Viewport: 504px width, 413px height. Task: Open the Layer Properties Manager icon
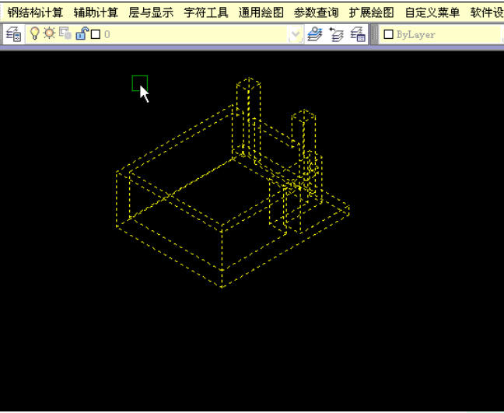(x=13, y=34)
